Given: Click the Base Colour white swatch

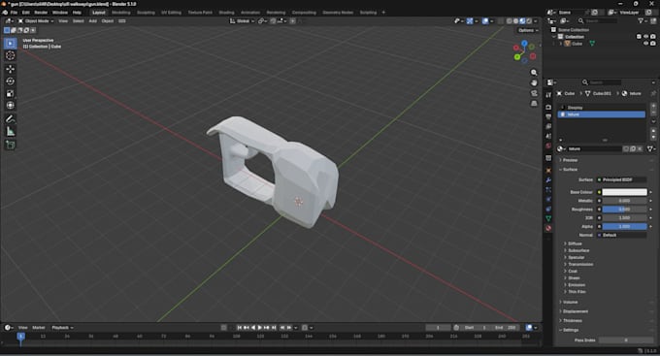Looking at the screenshot, I should click(624, 192).
